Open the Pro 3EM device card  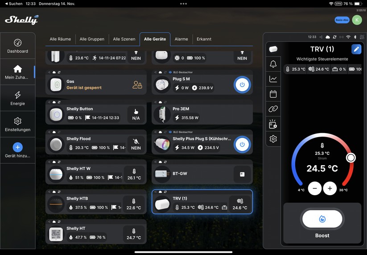[x=202, y=112]
